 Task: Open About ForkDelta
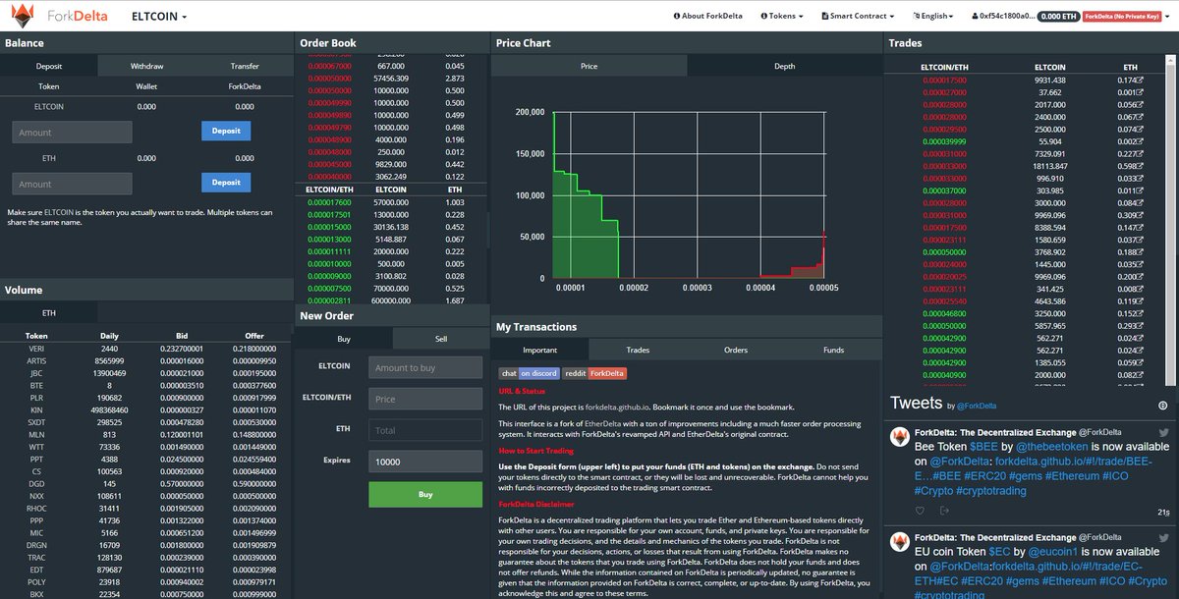tap(707, 16)
